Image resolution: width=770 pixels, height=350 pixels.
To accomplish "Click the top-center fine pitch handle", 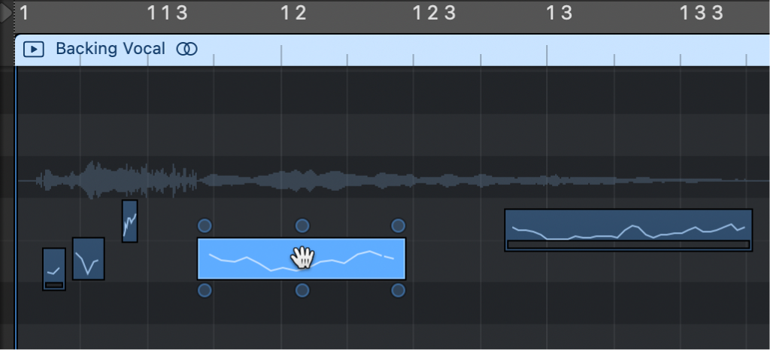I will coord(302,225).
